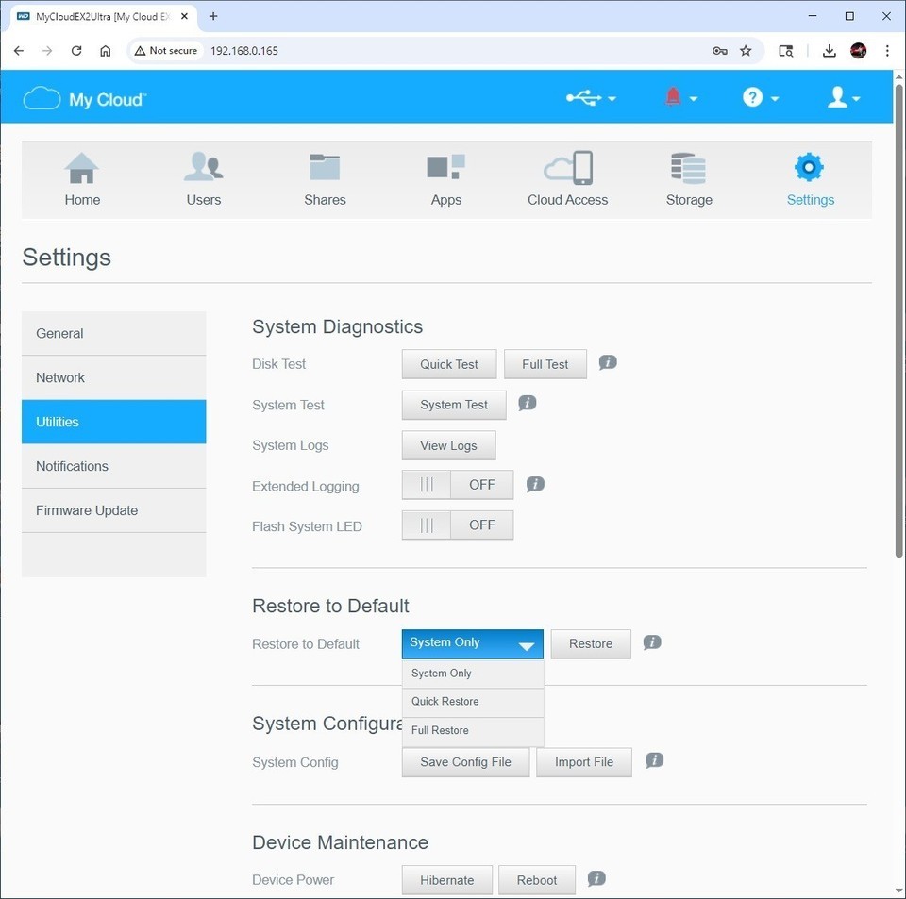This screenshot has width=906, height=899.
Task: Toggle Extended Logging switch on
Action: 457,485
